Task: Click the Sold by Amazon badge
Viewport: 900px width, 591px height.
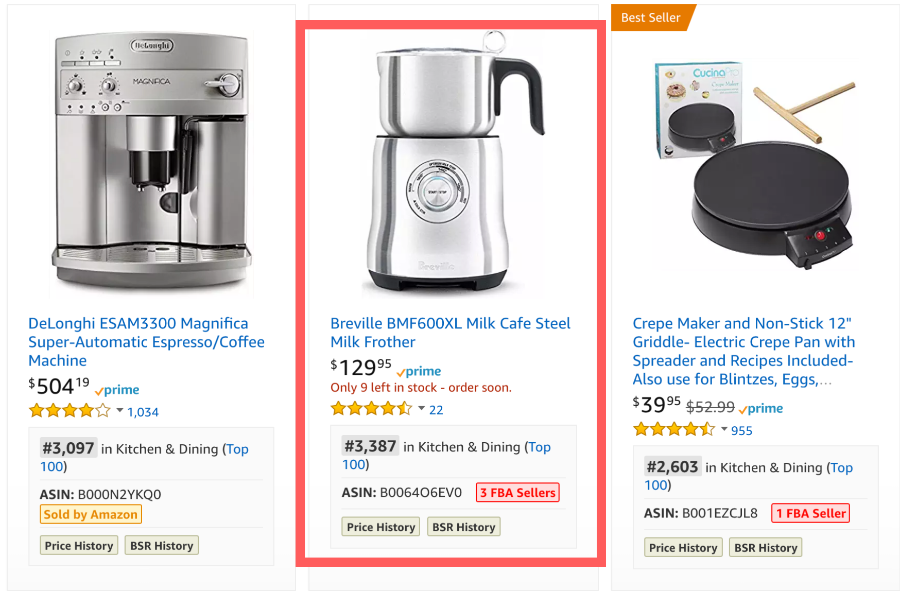Action: pos(91,514)
